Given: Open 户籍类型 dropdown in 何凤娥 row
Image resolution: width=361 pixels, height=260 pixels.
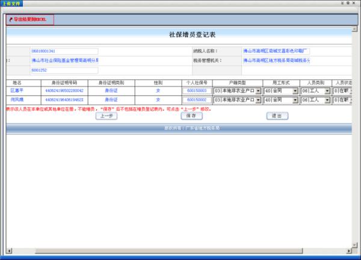Looking at the screenshot, I should [x=258, y=99].
